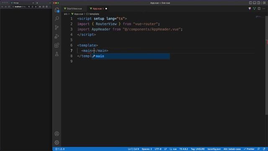Viewport: 268px width, 151px height.
Task: Open the Explorer view in activity bar
Action: (57, 10)
